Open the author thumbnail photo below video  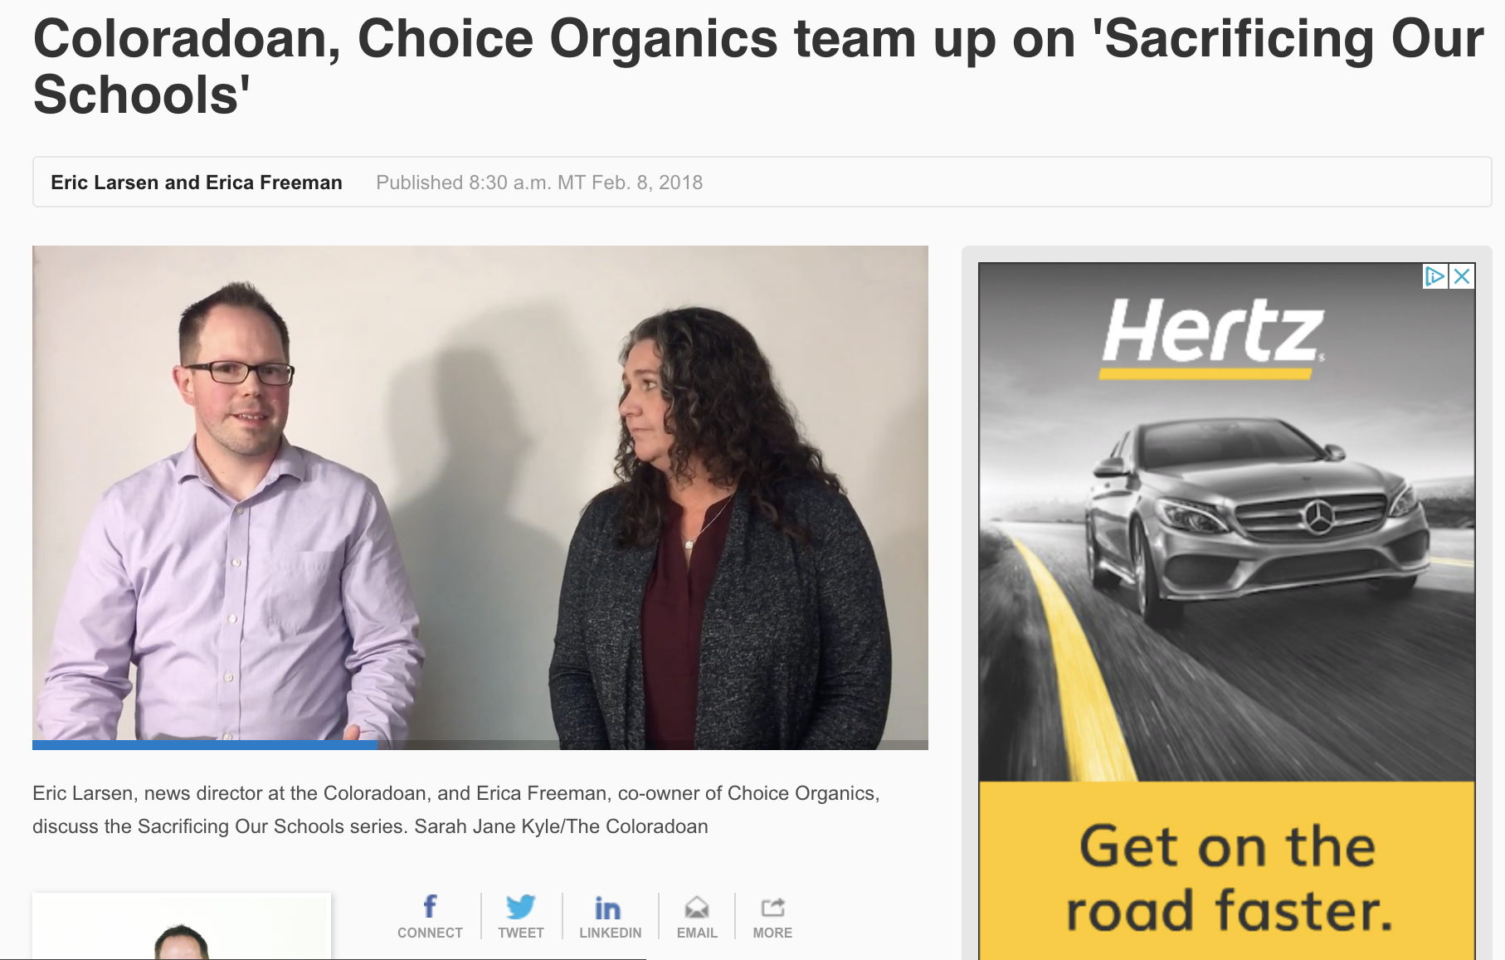click(181, 926)
